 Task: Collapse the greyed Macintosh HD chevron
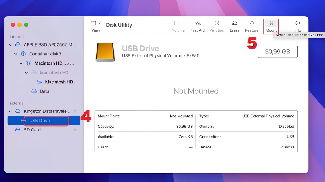26,73
